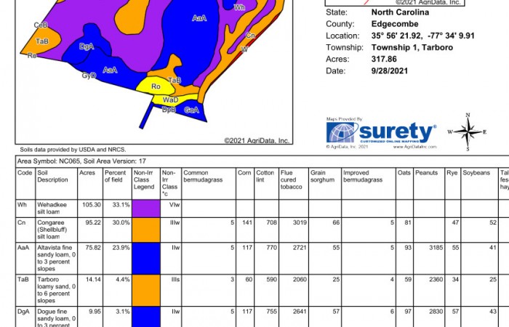Click the 'CeB' label on the map
The image size is (509, 327).
pyautogui.click(x=41, y=25)
